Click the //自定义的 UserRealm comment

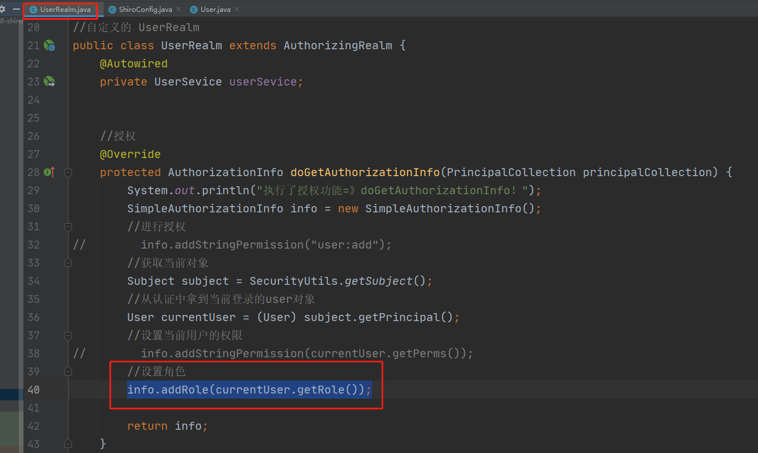[136, 27]
